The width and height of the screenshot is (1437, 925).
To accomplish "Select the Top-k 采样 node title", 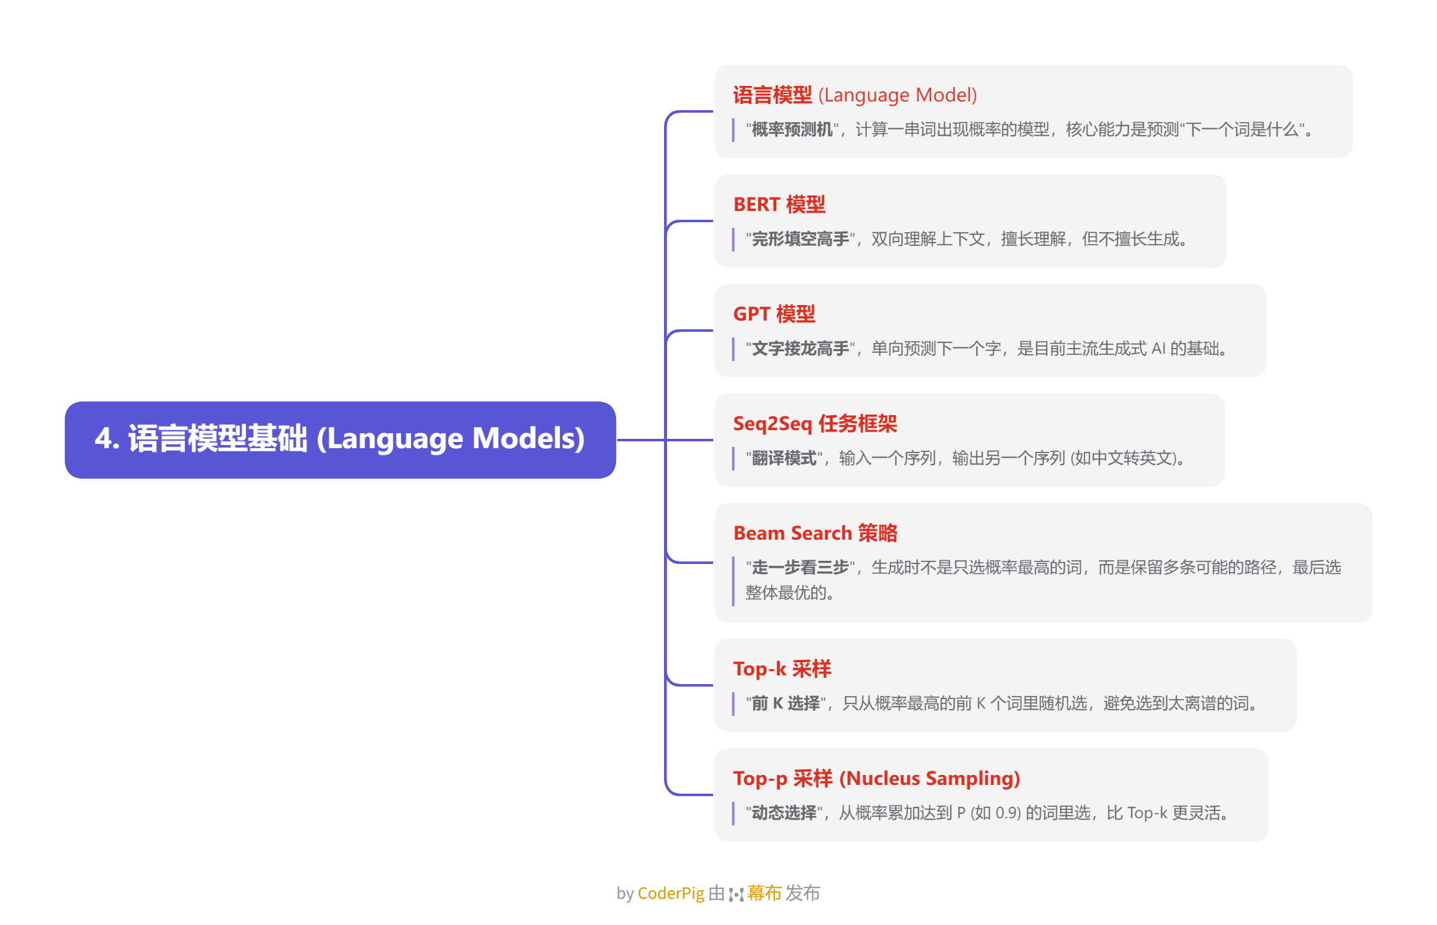I will point(782,669).
